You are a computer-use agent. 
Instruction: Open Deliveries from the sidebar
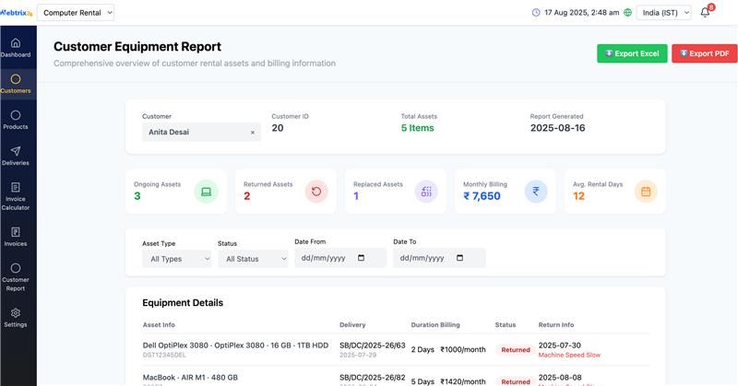(16, 156)
